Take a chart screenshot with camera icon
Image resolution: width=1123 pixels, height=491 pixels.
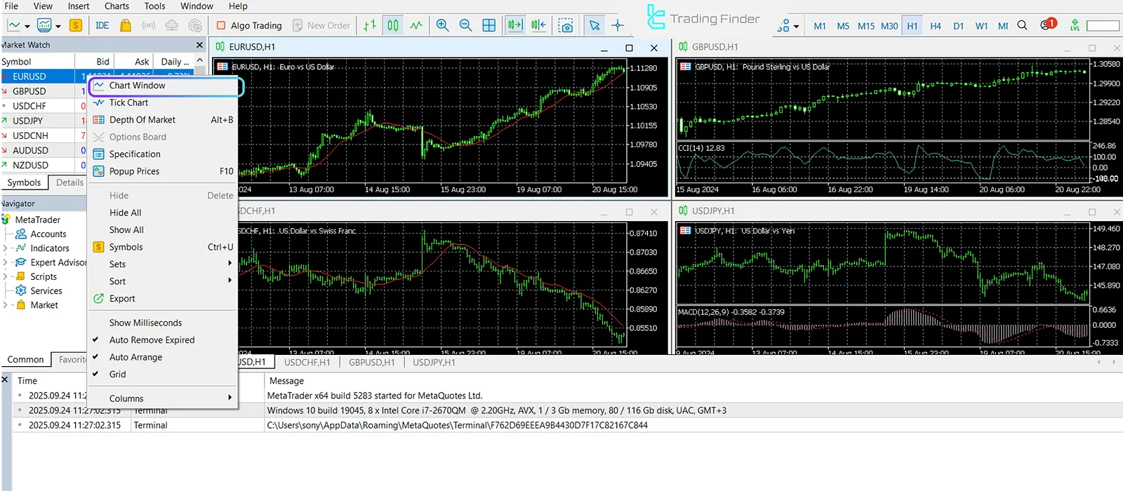[566, 26]
